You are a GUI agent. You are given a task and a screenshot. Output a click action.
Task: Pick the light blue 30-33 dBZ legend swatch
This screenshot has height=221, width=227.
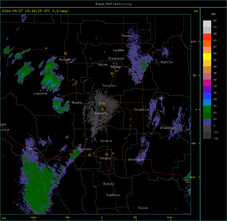tap(207, 103)
